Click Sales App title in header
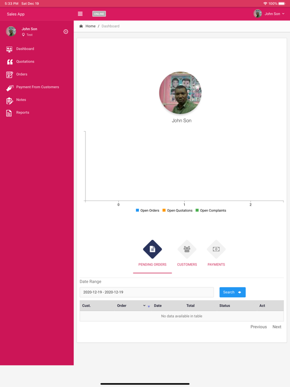 point(16,14)
